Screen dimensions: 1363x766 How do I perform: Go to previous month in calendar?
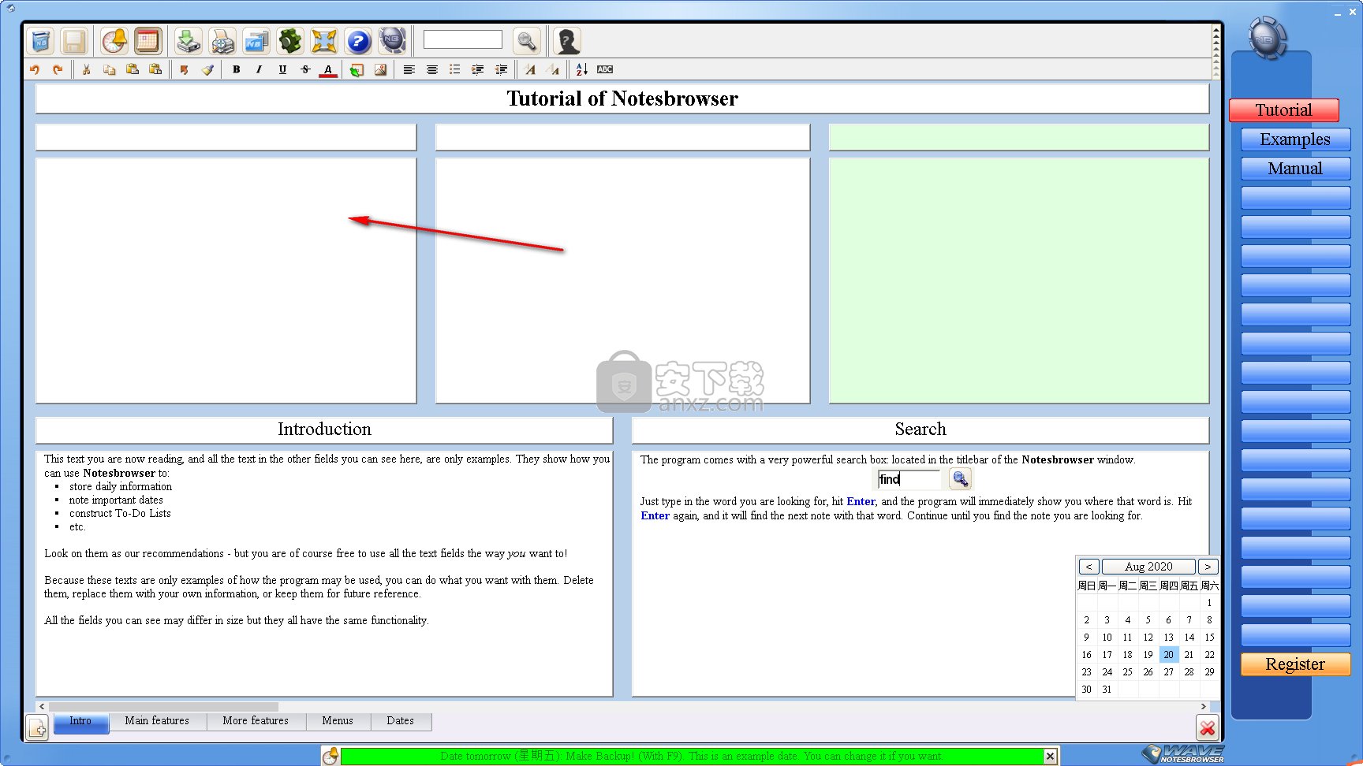[x=1089, y=567]
